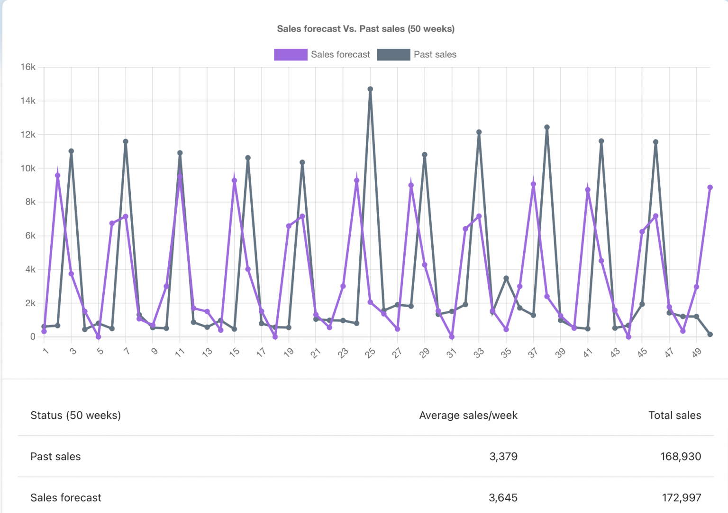Click the Past sales point at week 50
The width and height of the screenshot is (728, 513).
[x=710, y=335]
